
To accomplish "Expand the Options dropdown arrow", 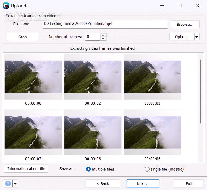I will coord(196,37).
